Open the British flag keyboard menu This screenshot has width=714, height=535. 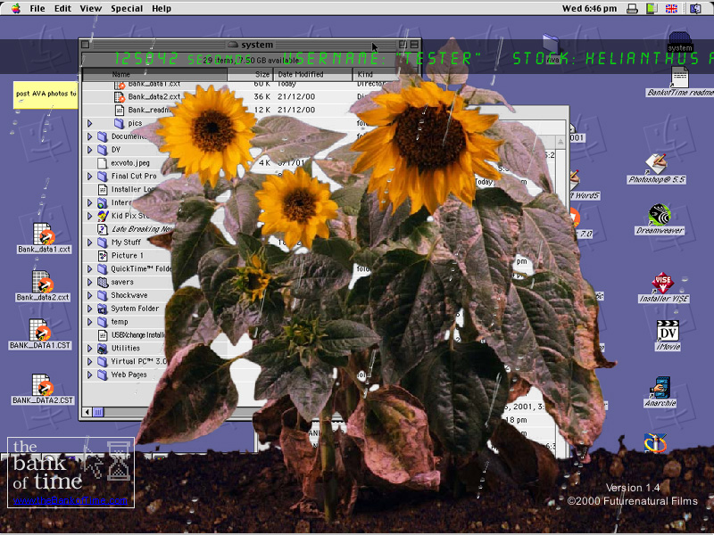pos(671,9)
